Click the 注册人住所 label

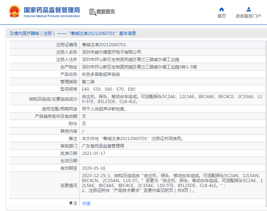67,60
